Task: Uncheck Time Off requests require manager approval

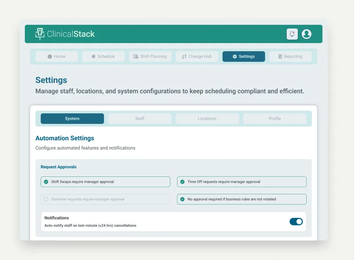Action: tap(182, 182)
